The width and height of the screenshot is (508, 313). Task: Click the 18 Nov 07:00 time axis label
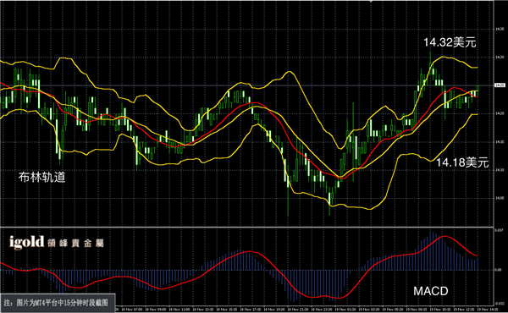click(133, 310)
